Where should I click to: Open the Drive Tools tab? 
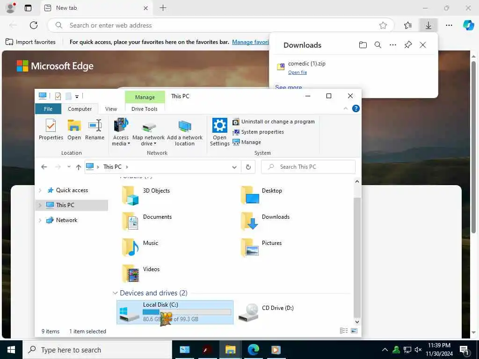tap(145, 109)
